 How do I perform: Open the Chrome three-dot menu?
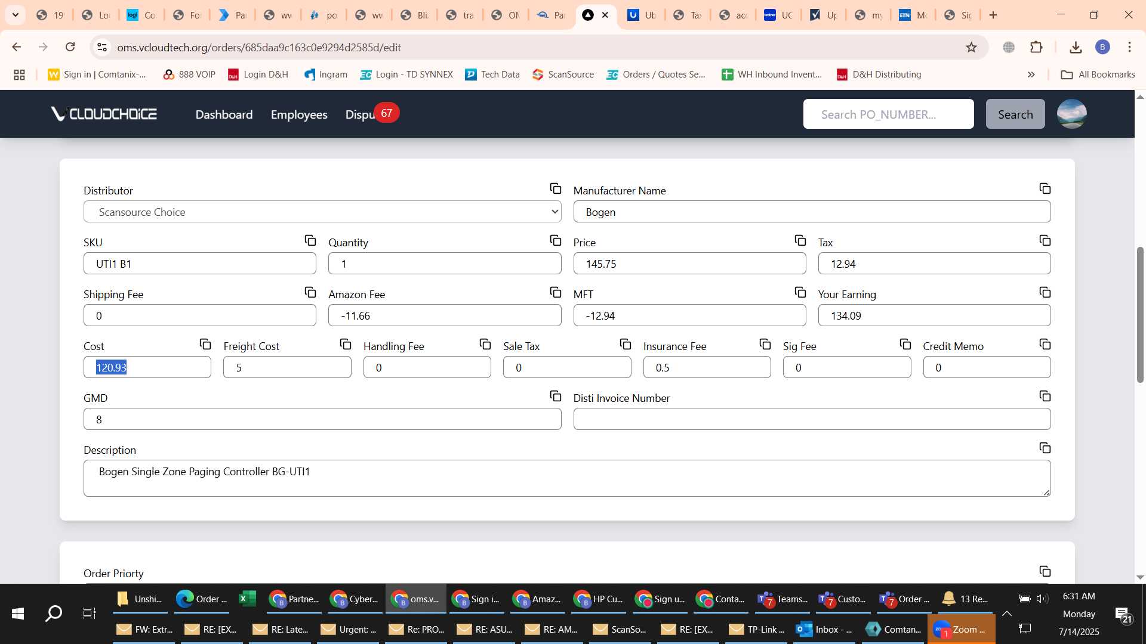point(1129,47)
